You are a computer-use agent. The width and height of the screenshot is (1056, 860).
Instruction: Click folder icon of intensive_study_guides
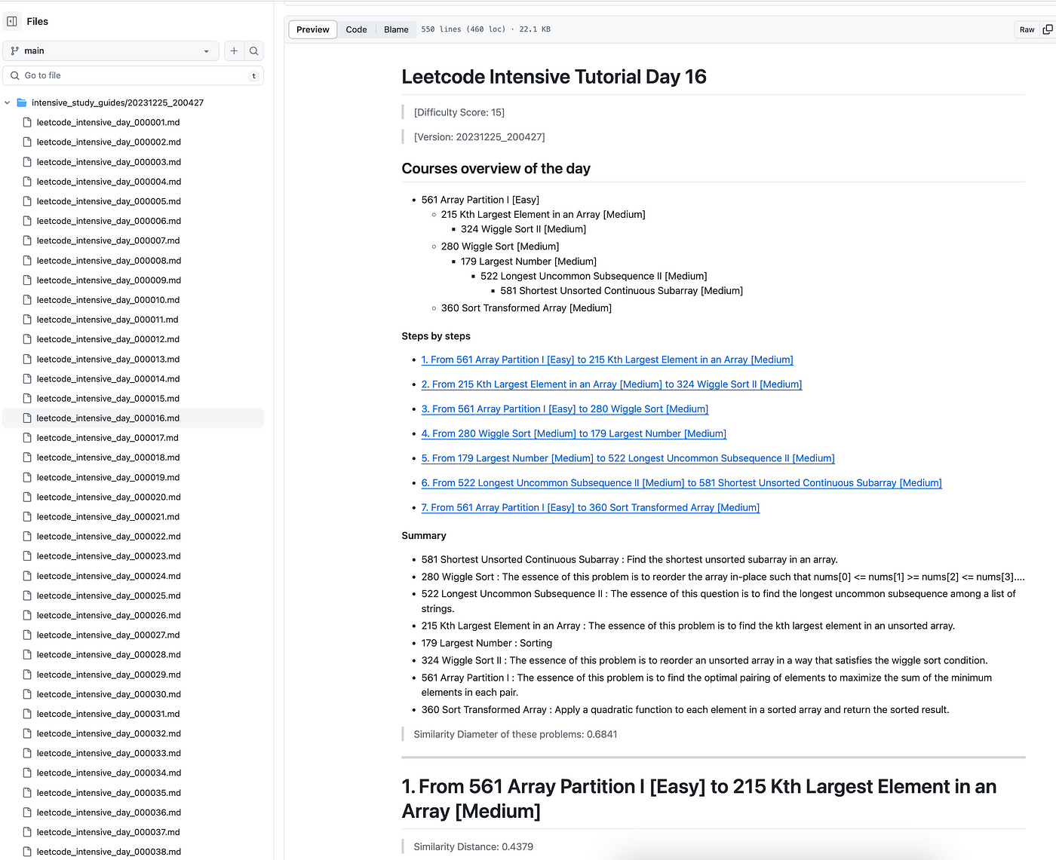(22, 103)
